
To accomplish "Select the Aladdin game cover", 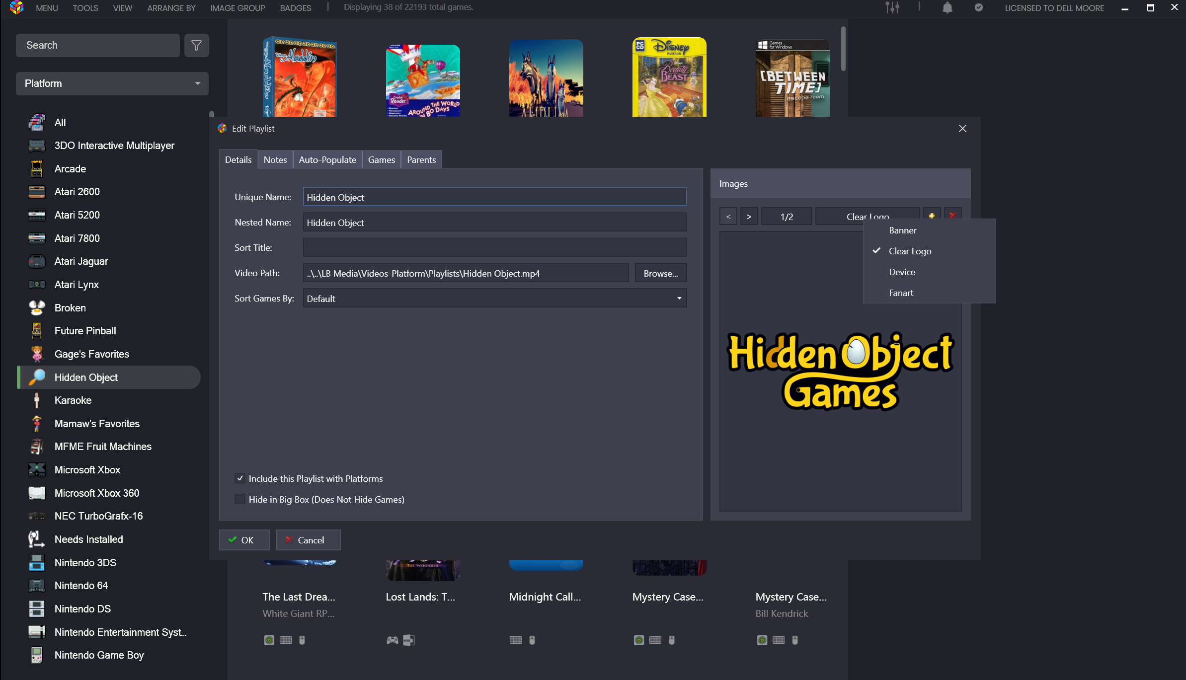I will click(300, 77).
